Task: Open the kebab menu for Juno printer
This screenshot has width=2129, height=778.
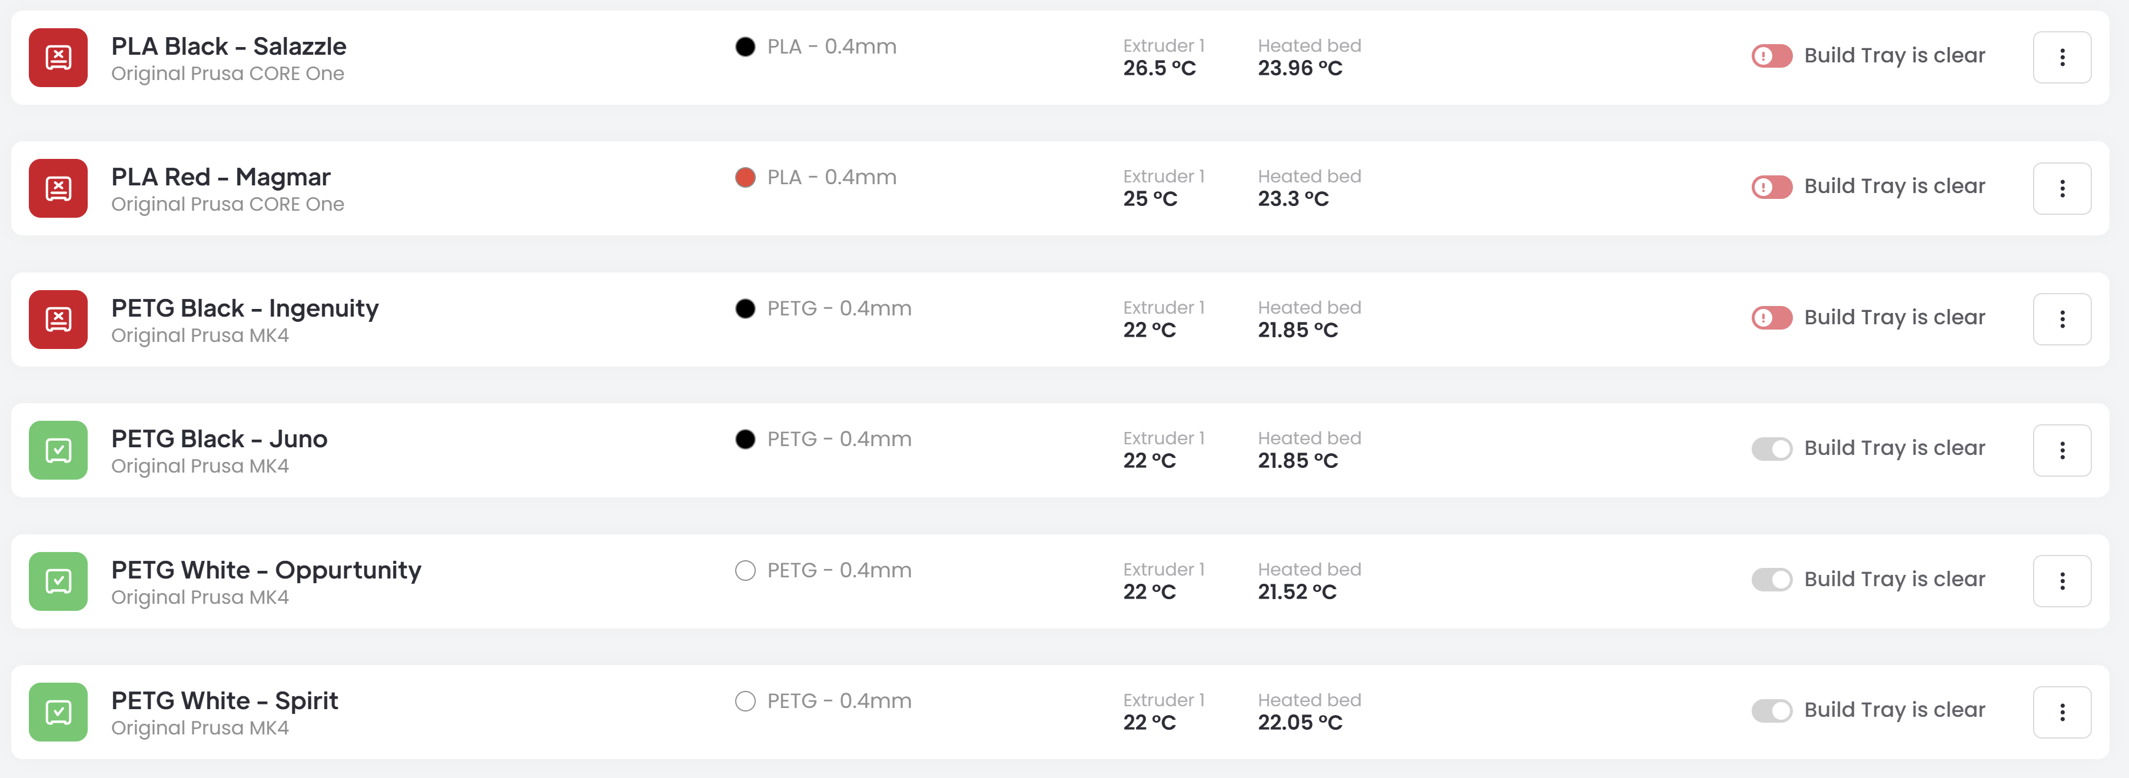Action: click(x=2061, y=450)
